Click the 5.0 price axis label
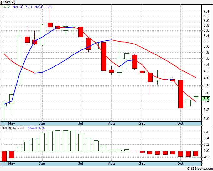The height and width of the screenshot is (171, 213). 206,47
